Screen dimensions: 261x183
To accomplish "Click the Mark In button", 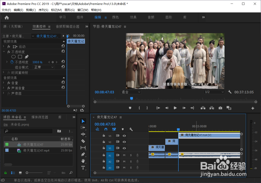I will 139,108.
